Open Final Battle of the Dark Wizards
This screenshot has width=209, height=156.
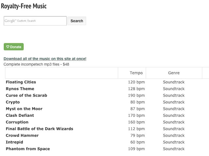tap(40, 129)
